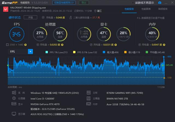Click the CPU usage 27% gauge
This screenshot has height=122, width=175.
40,34
